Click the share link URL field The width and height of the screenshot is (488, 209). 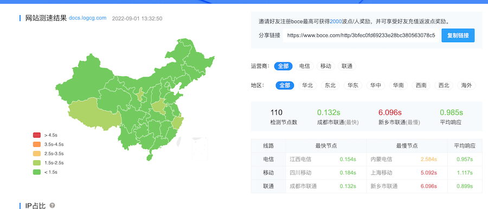(x=361, y=35)
